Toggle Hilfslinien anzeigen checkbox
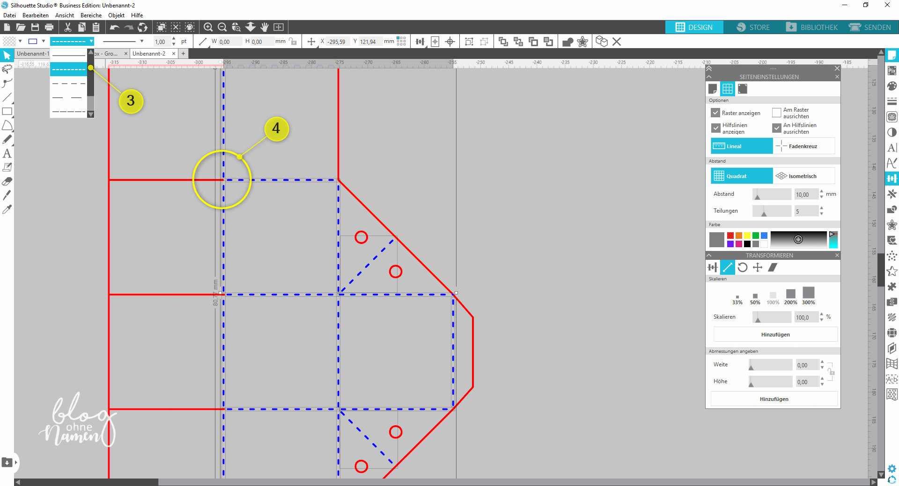 tap(715, 128)
